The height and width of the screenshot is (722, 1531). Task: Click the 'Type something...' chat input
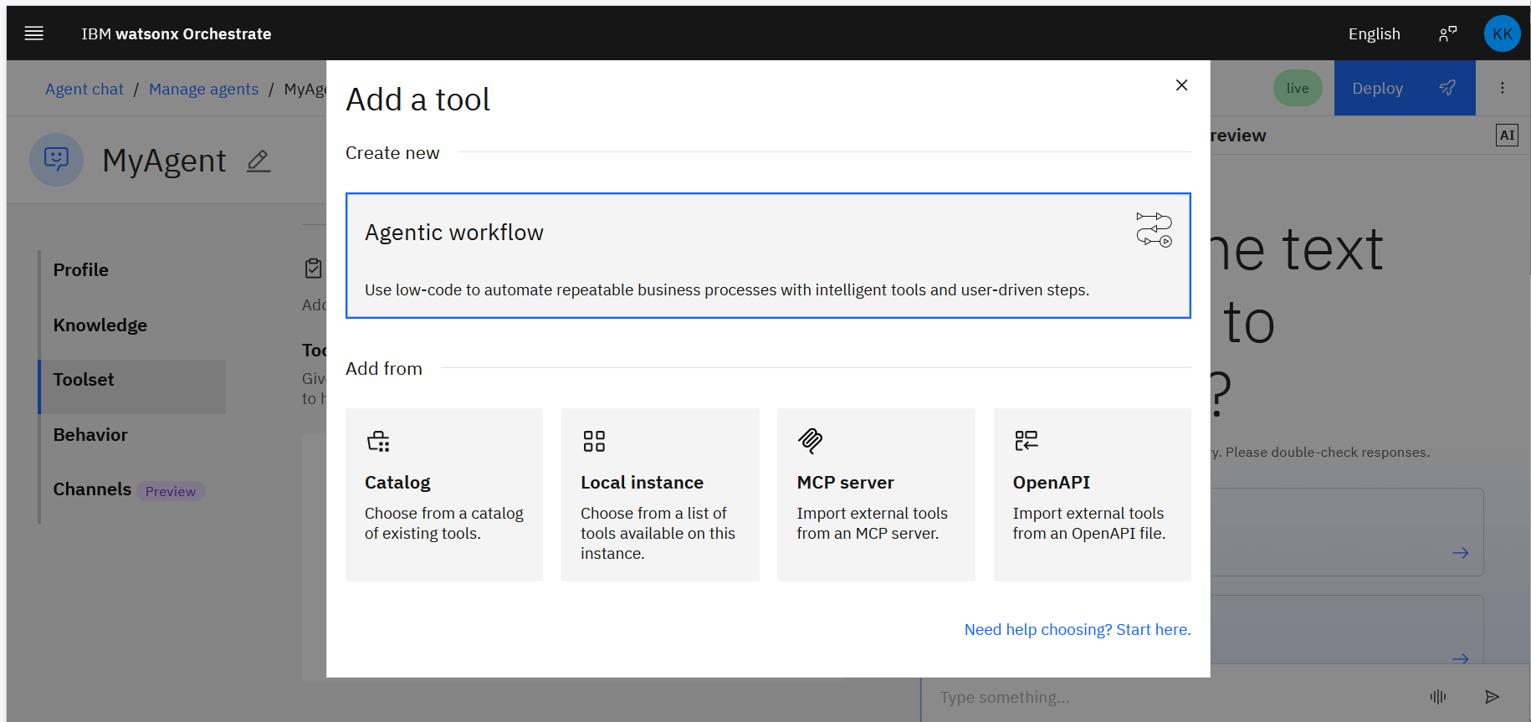click(1171, 697)
